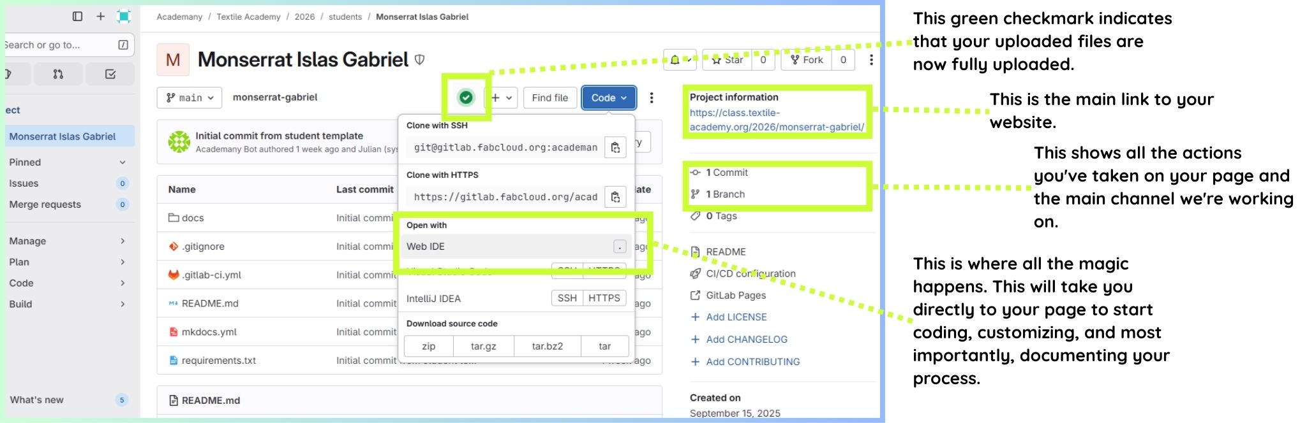Open the notification bell settings

pyautogui.click(x=679, y=60)
